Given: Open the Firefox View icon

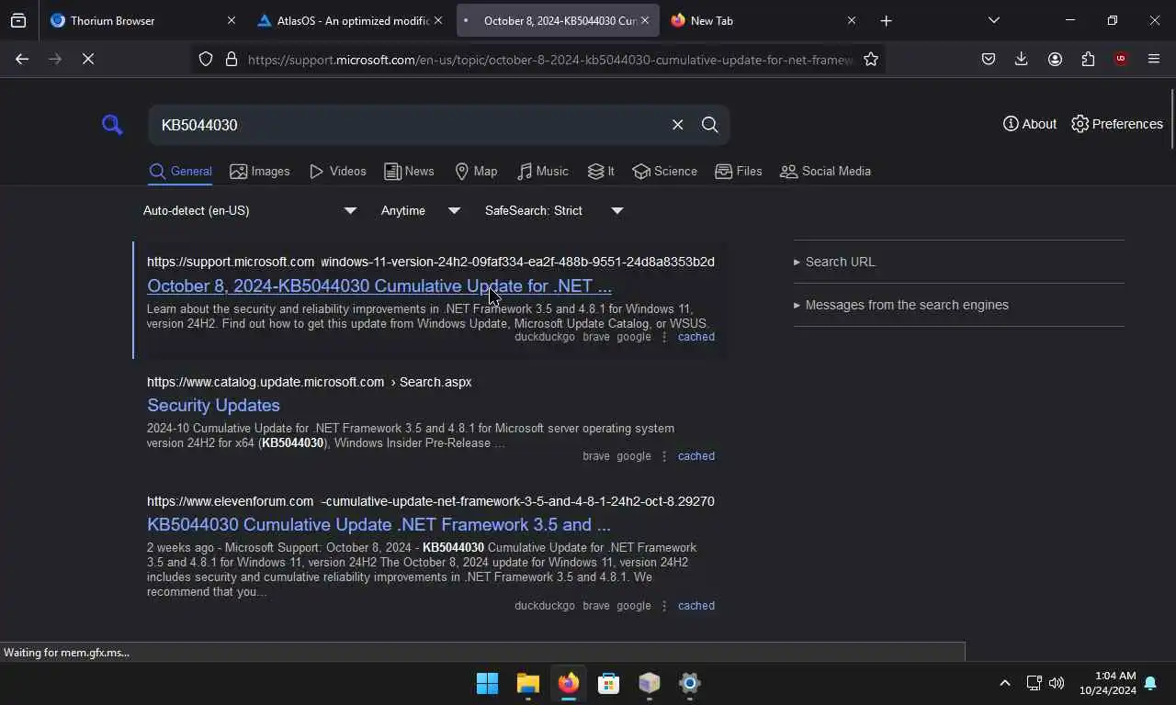Looking at the screenshot, I should tap(18, 20).
